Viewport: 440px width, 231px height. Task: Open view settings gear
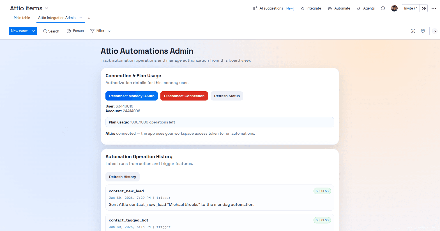(423, 31)
